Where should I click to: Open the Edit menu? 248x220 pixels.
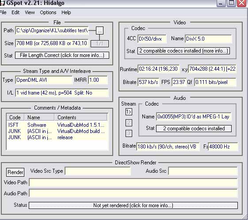click(x=15, y=12)
